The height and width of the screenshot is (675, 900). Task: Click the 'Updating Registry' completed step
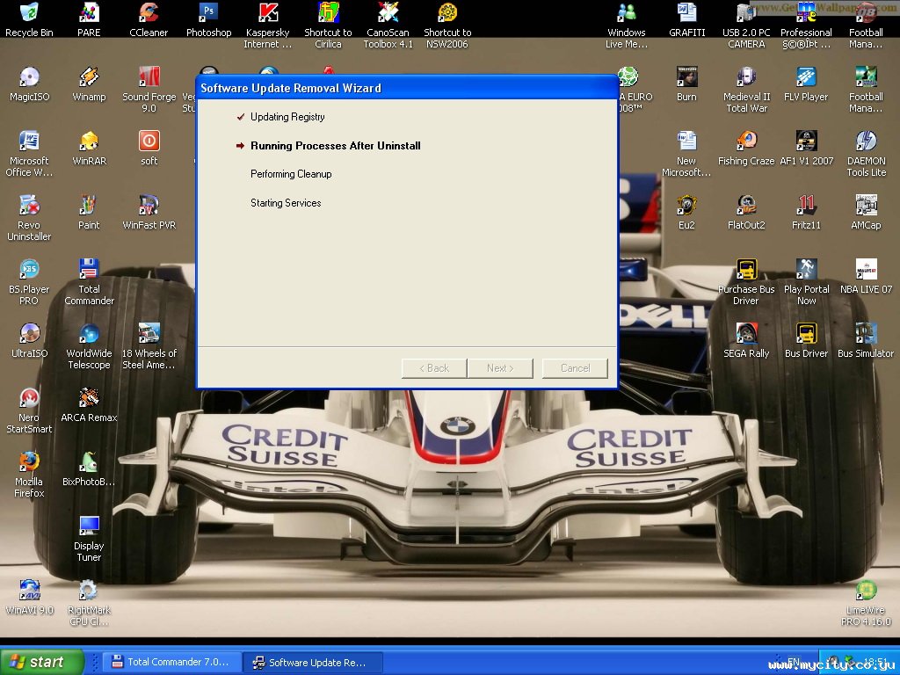coord(287,117)
